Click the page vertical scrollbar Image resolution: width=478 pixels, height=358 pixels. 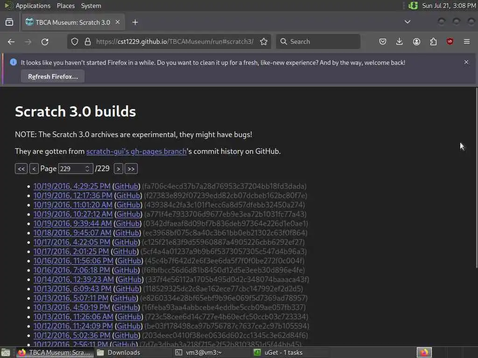point(477,178)
